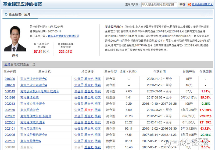Click the 应帅 link above the fund table

(7, 64)
